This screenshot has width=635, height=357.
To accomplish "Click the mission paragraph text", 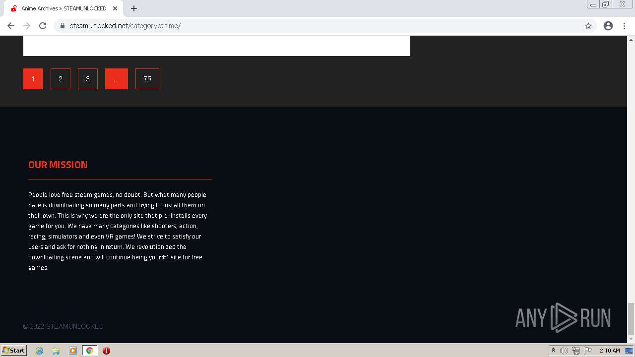I will coord(118,231).
